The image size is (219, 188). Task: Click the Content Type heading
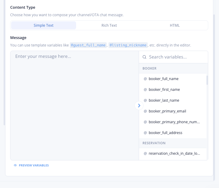point(23,7)
